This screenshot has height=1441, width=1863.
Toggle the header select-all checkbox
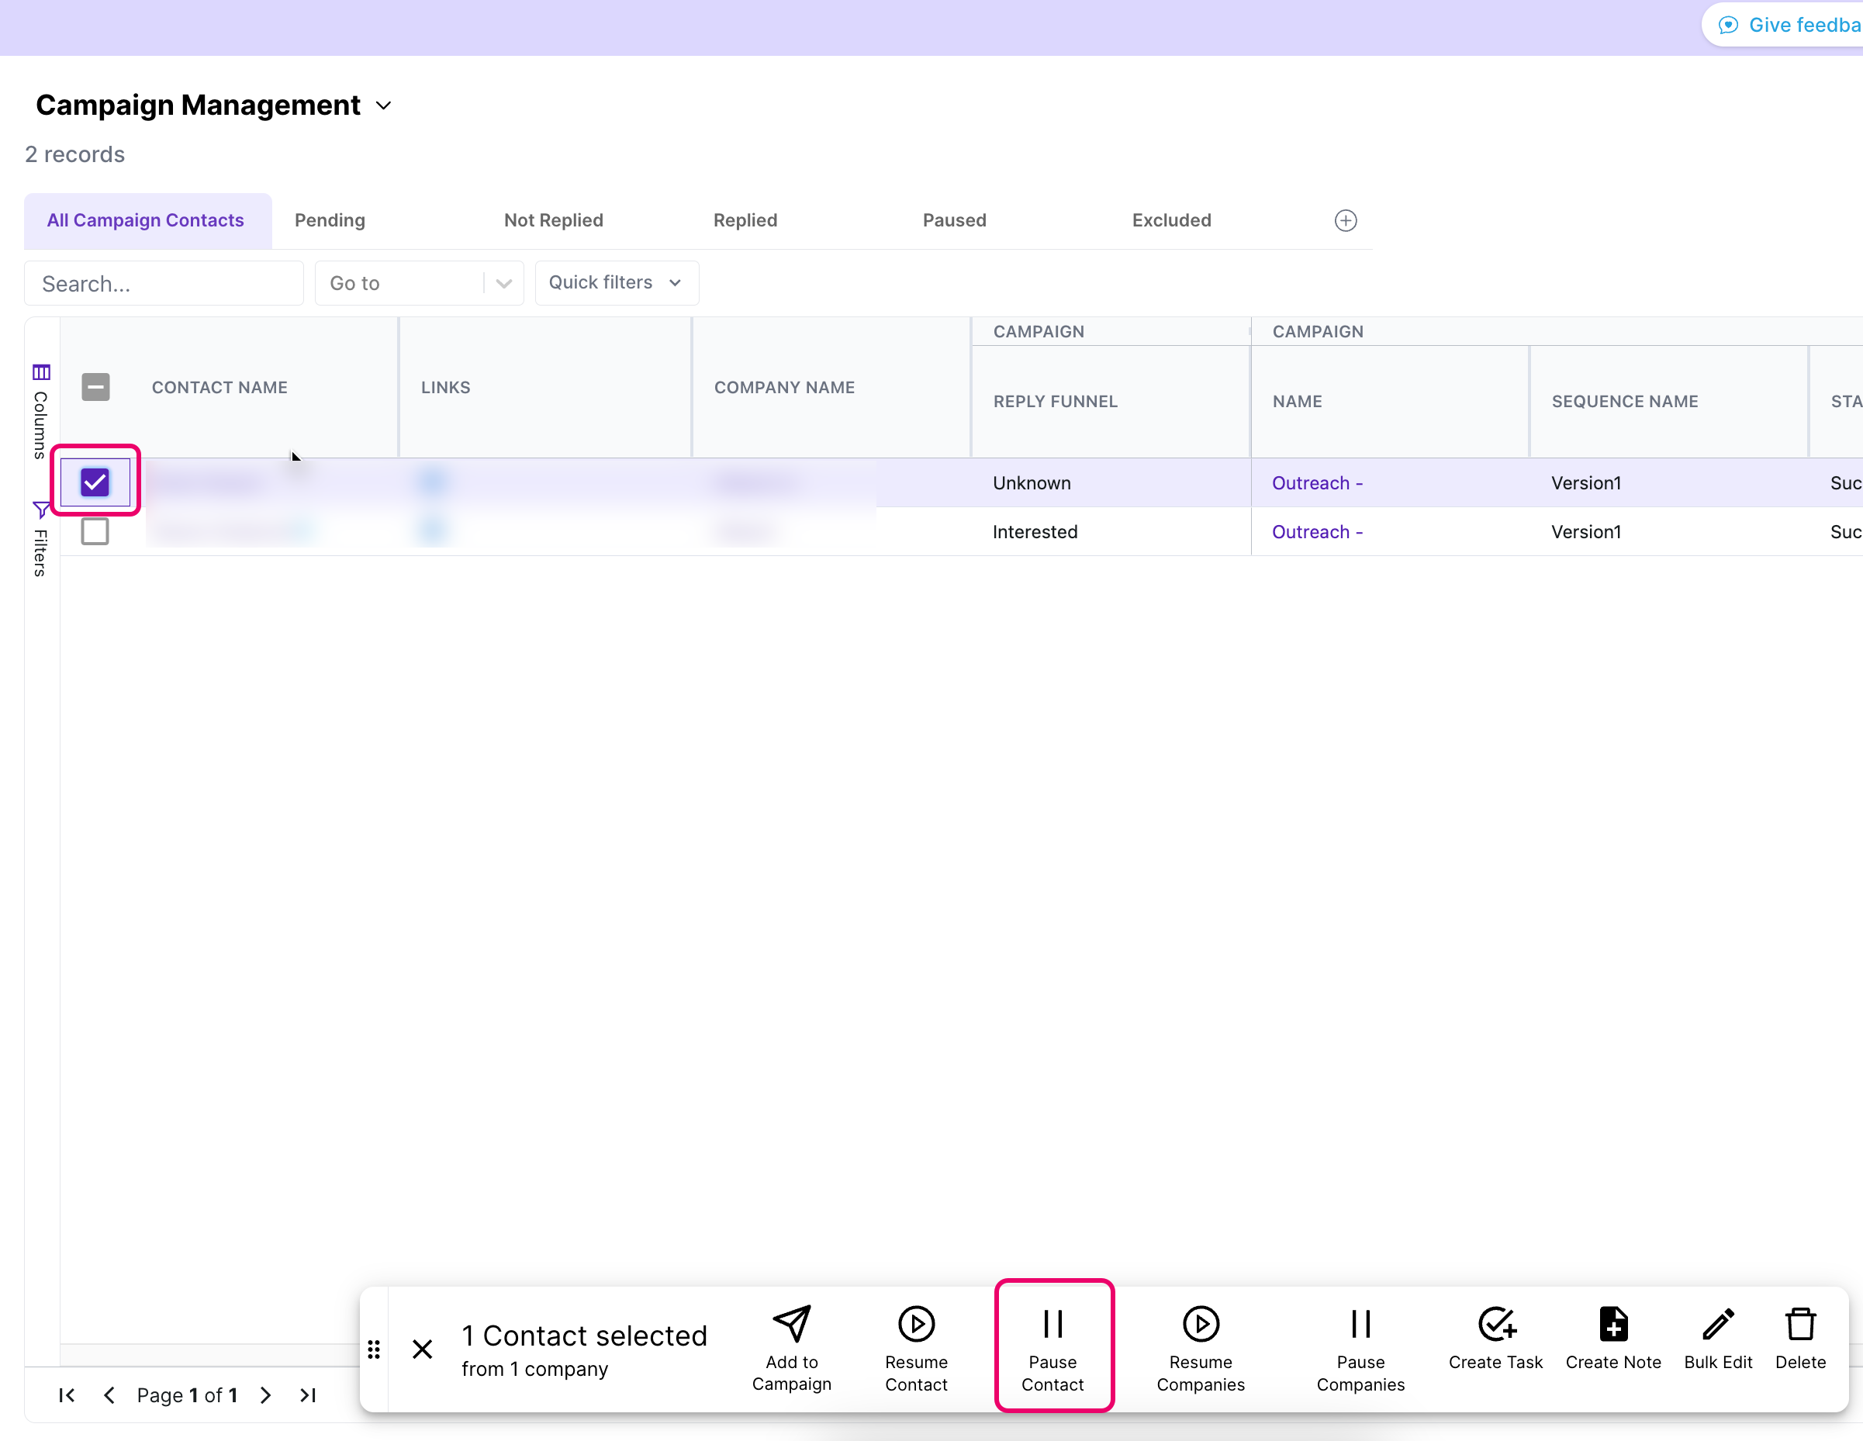tap(95, 386)
